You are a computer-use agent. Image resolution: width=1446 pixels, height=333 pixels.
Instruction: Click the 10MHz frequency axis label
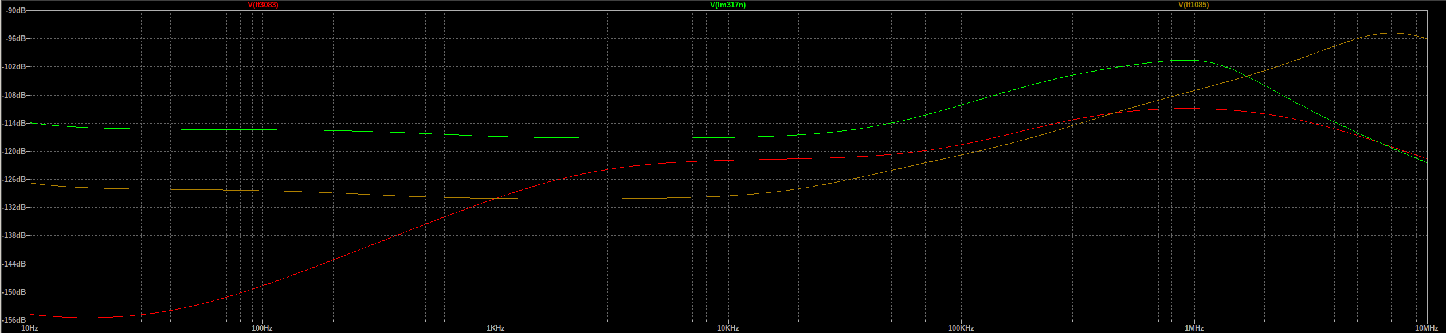(x=1427, y=328)
